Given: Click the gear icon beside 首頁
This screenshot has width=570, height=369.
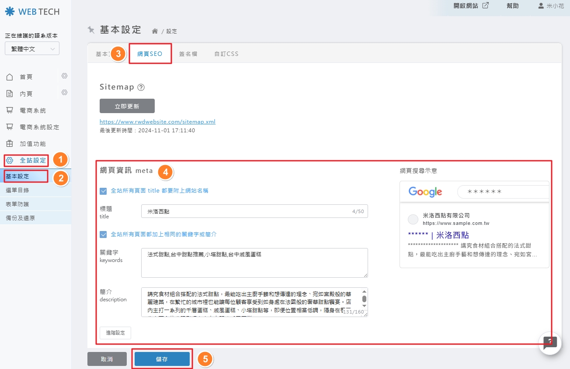Looking at the screenshot, I should tap(64, 76).
